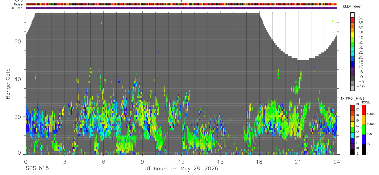The height and width of the screenshot is (175, 379).
Task: Click the 'SPS b15' radar beam label
Action: pyautogui.click(x=37, y=169)
